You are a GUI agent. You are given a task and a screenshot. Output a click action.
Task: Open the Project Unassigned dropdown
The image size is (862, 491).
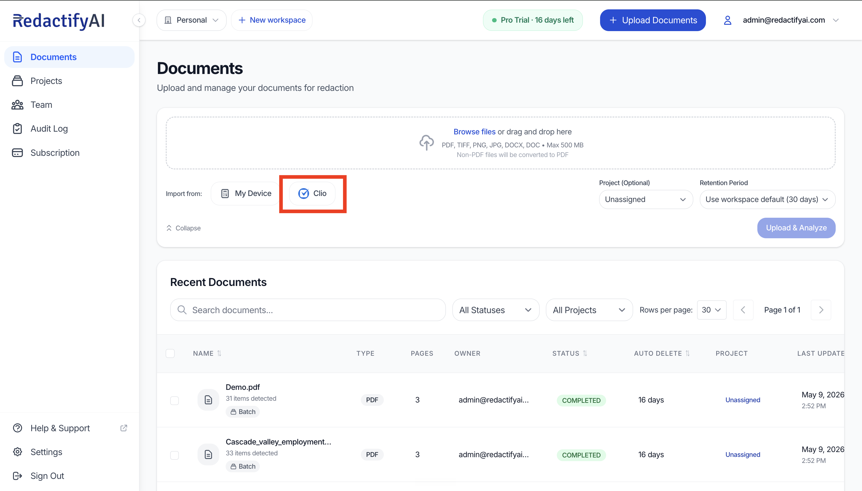[646, 199]
